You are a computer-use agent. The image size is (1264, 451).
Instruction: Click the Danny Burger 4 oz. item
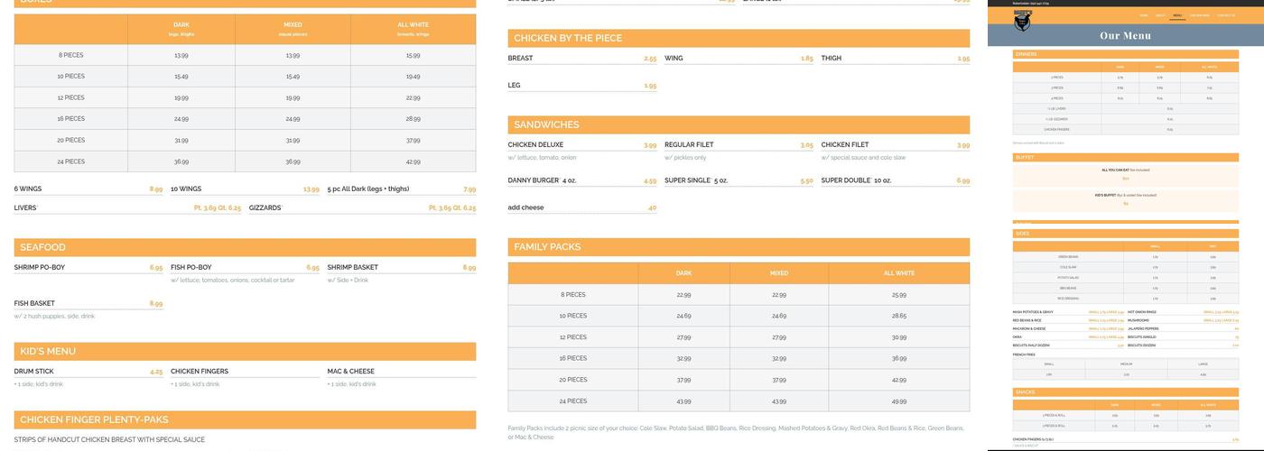point(542,180)
